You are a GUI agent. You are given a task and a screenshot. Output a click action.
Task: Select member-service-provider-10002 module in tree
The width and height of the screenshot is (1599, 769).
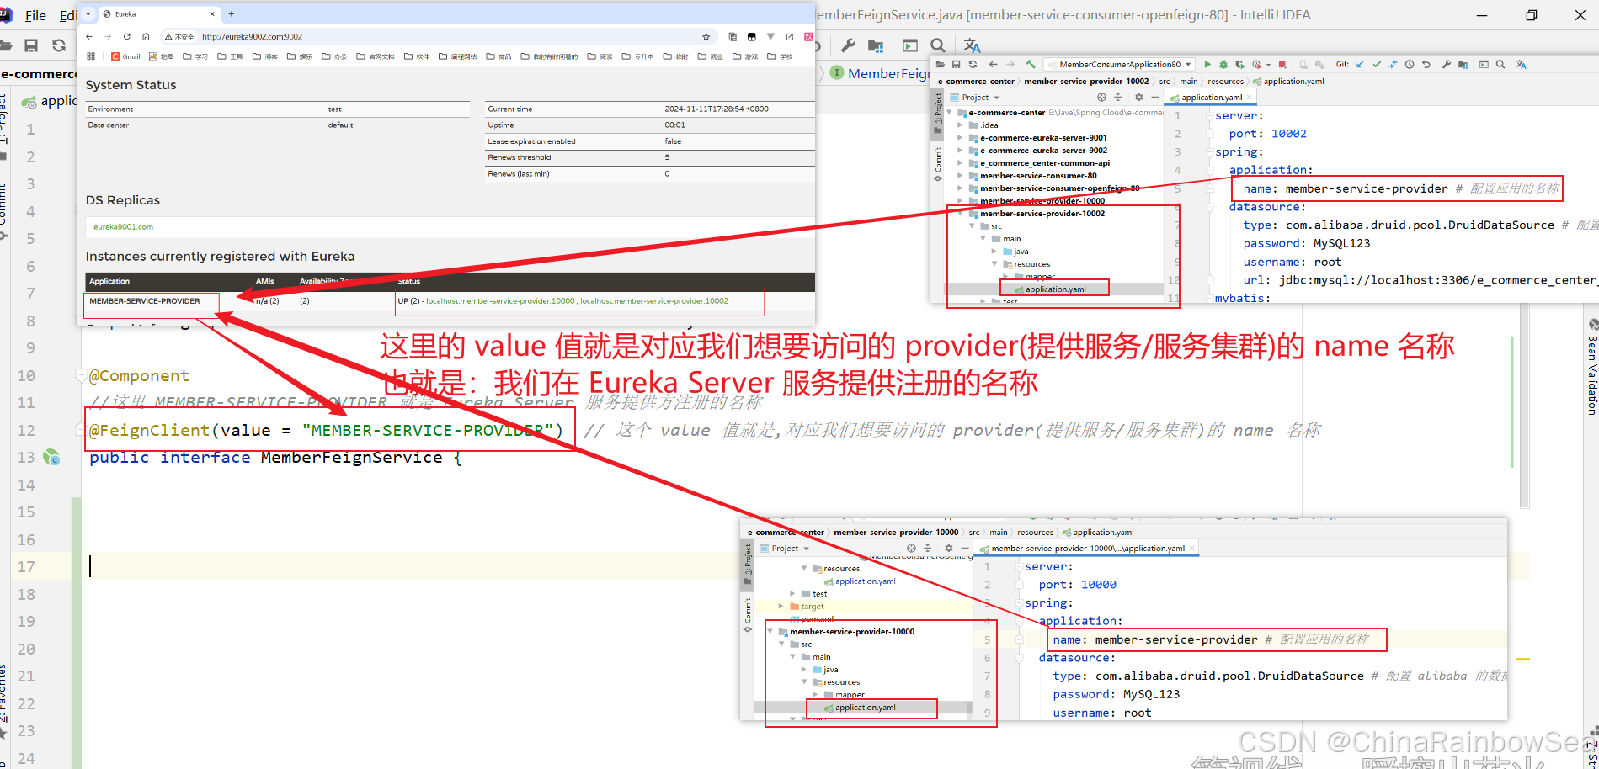1042,214
